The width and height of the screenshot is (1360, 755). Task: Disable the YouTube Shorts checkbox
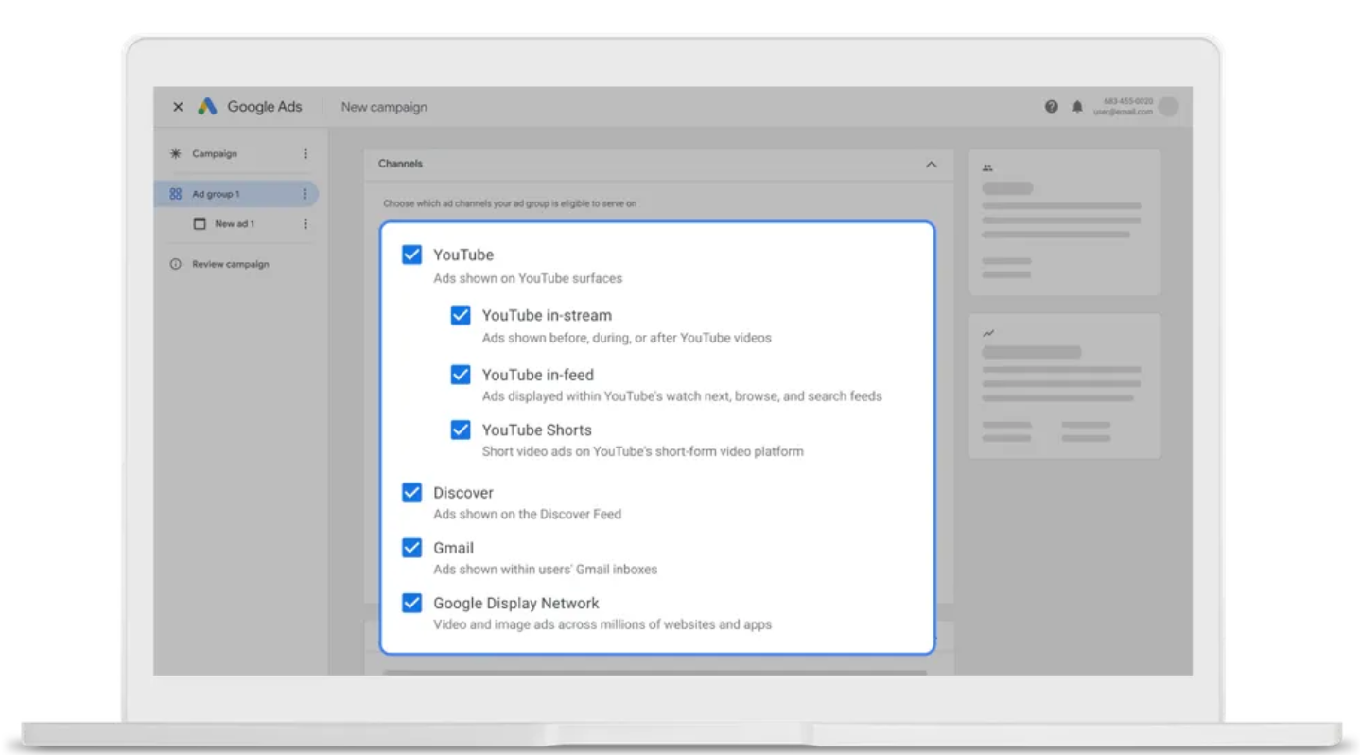[461, 430]
